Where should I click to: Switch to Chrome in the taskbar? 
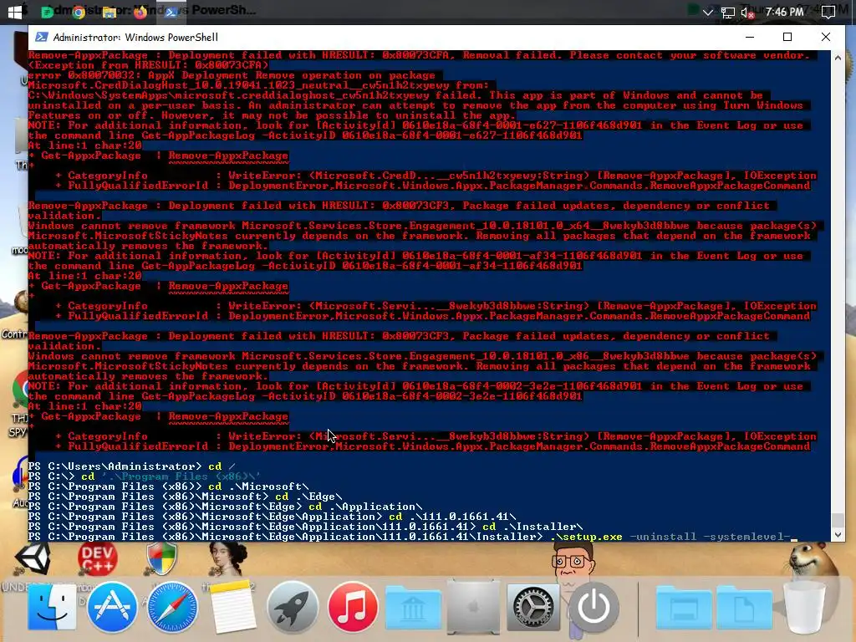click(79, 12)
